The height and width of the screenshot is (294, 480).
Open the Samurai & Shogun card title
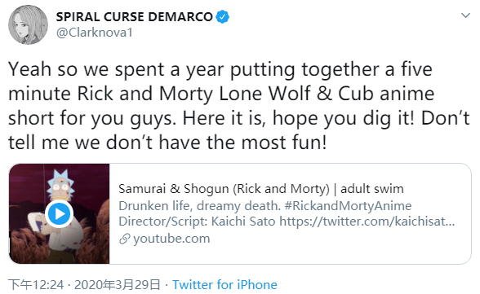(261, 189)
